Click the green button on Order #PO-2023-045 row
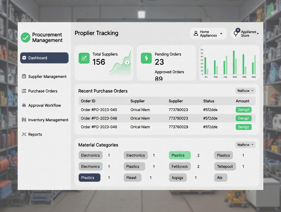The height and width of the screenshot is (212, 281). click(243, 110)
